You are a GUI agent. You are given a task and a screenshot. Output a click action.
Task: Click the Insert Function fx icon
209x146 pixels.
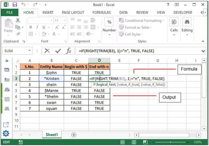[69, 51]
